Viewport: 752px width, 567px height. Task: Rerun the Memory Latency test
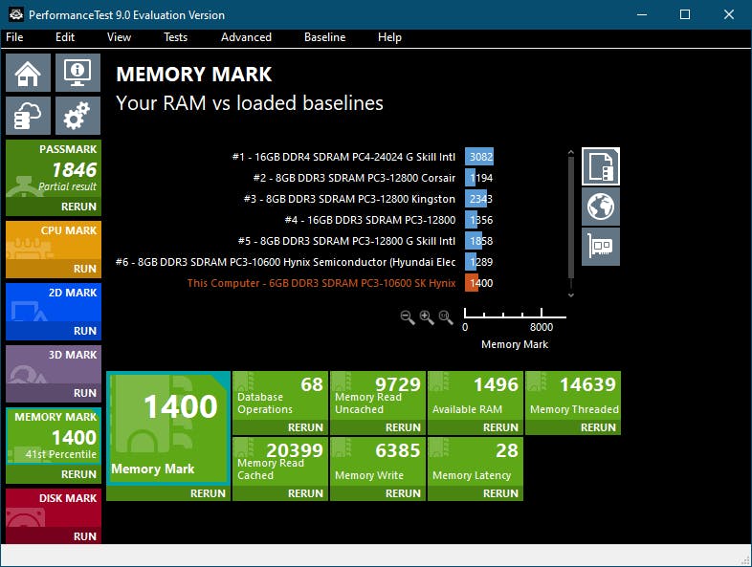pyautogui.click(x=500, y=493)
